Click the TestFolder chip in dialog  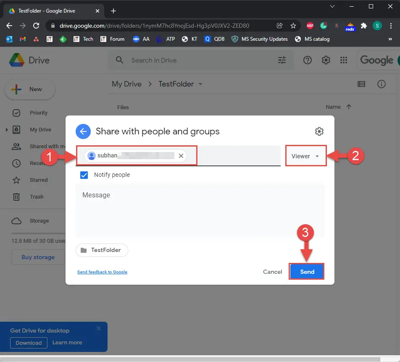[102, 250]
